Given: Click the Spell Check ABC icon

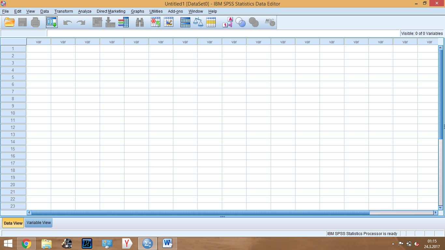Looking at the screenshot, I should (270, 22).
